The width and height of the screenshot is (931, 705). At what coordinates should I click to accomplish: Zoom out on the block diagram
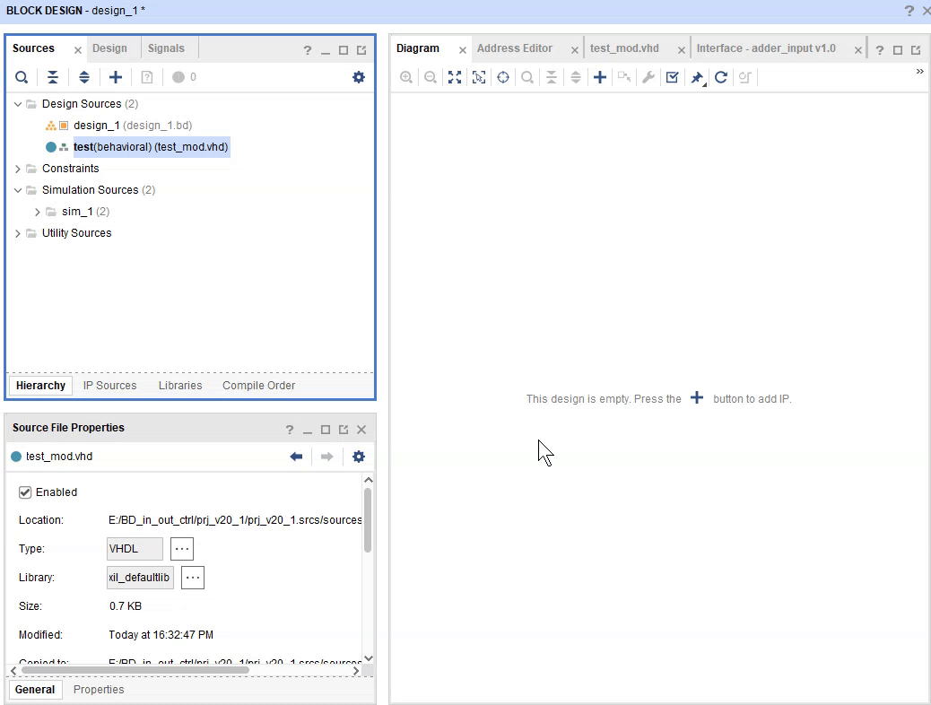coord(431,77)
